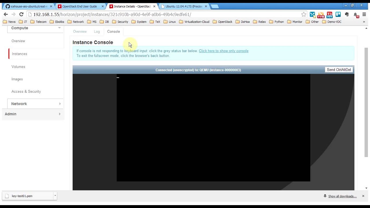The height and width of the screenshot is (208, 370).
Task: Click inside the black console screen
Action: click(x=213, y=128)
